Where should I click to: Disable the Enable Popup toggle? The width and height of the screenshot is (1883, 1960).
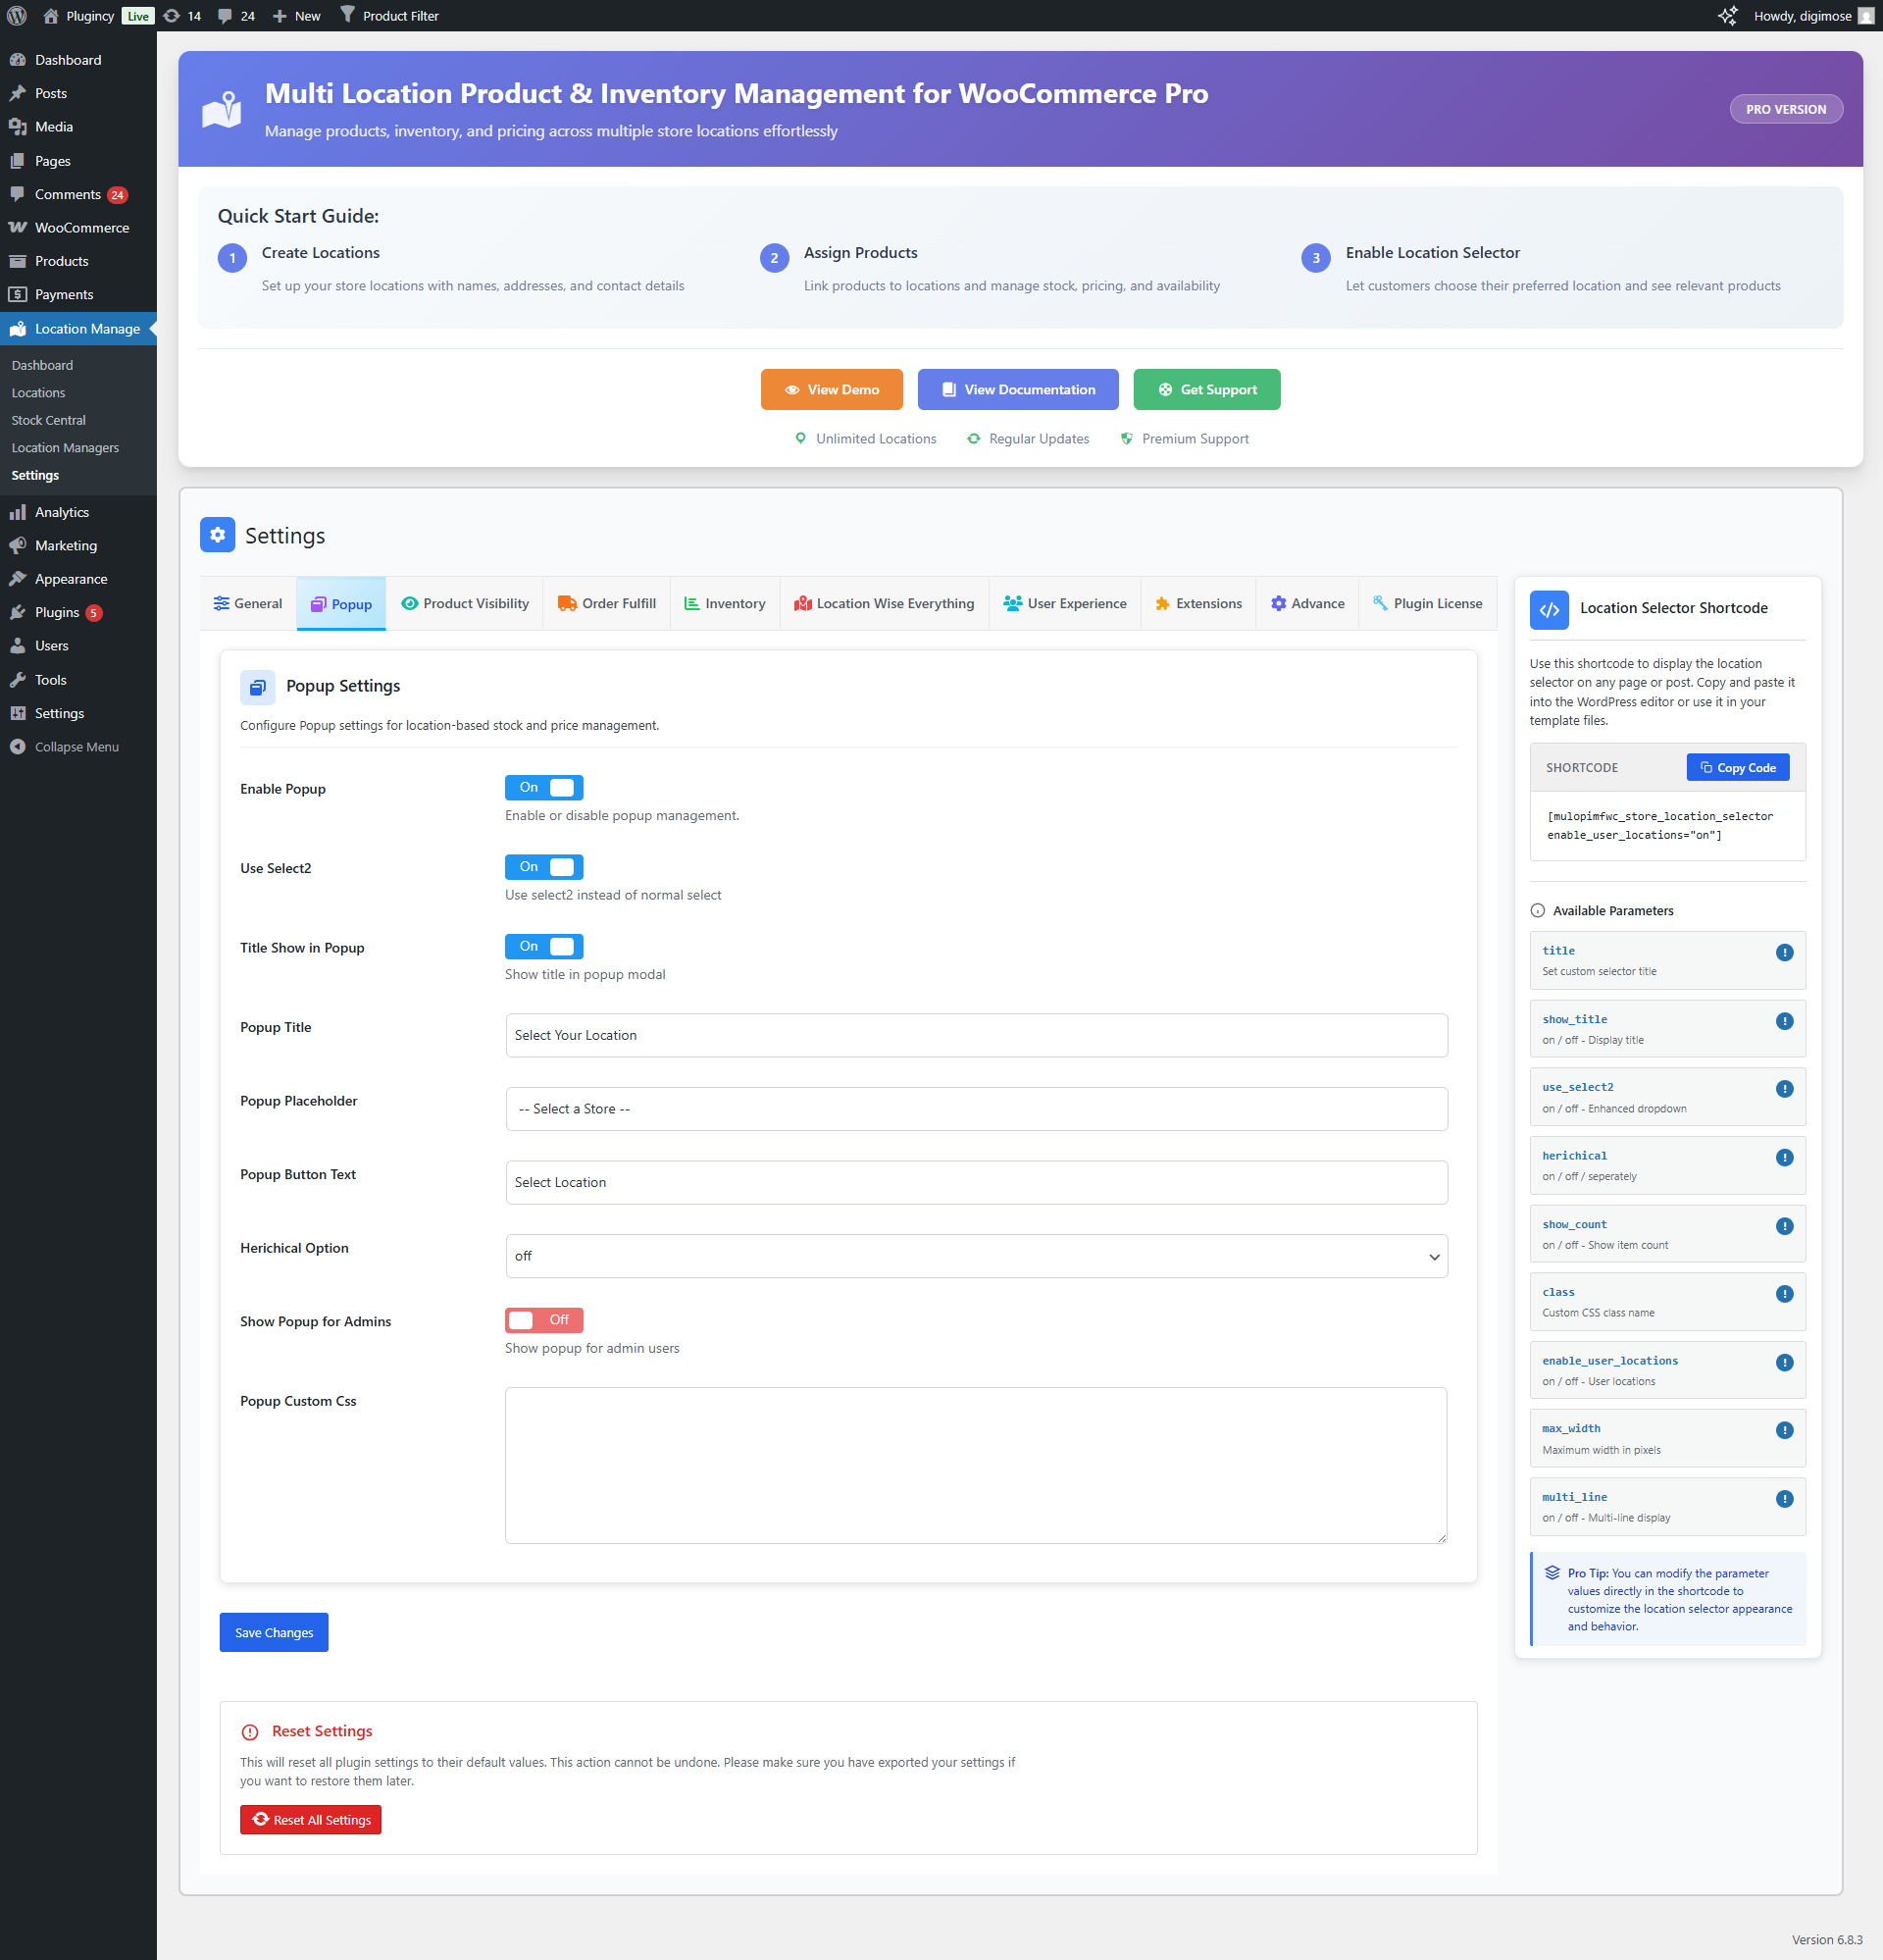pos(543,787)
